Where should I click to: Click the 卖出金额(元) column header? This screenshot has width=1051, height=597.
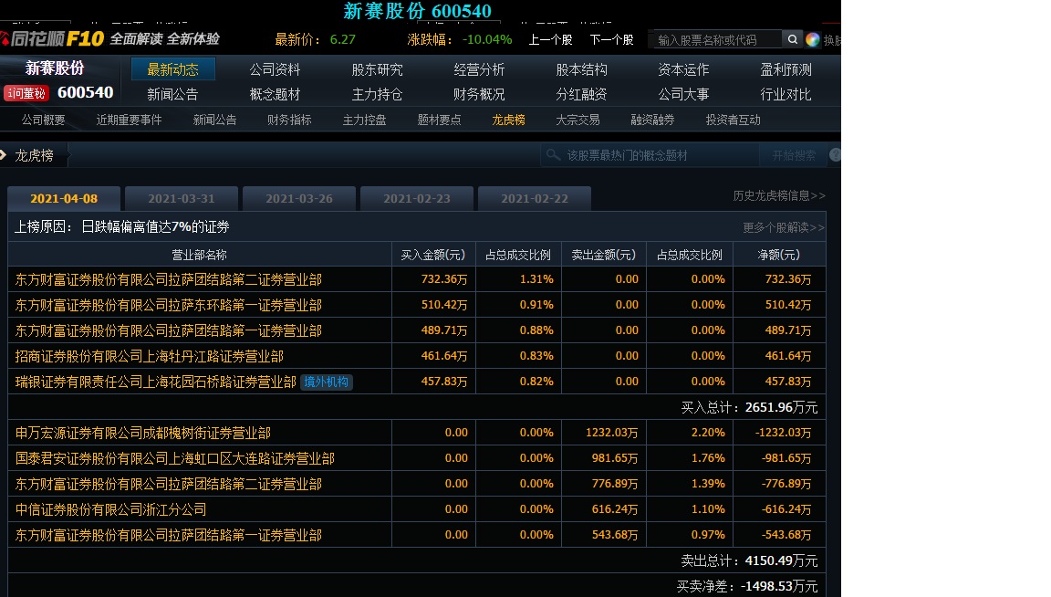(603, 255)
